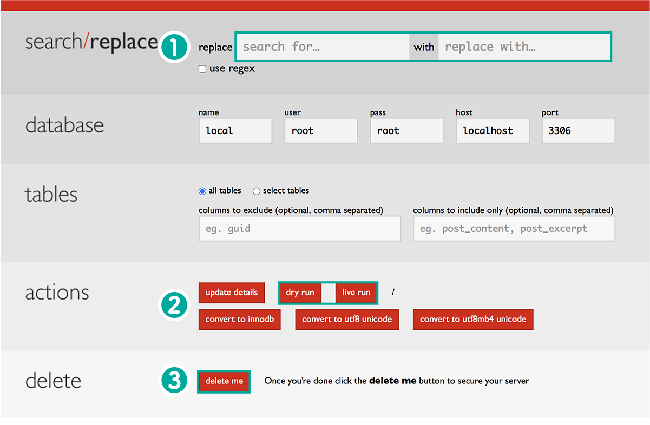
Task: Click the pass field in the database section
Action: 406,130
